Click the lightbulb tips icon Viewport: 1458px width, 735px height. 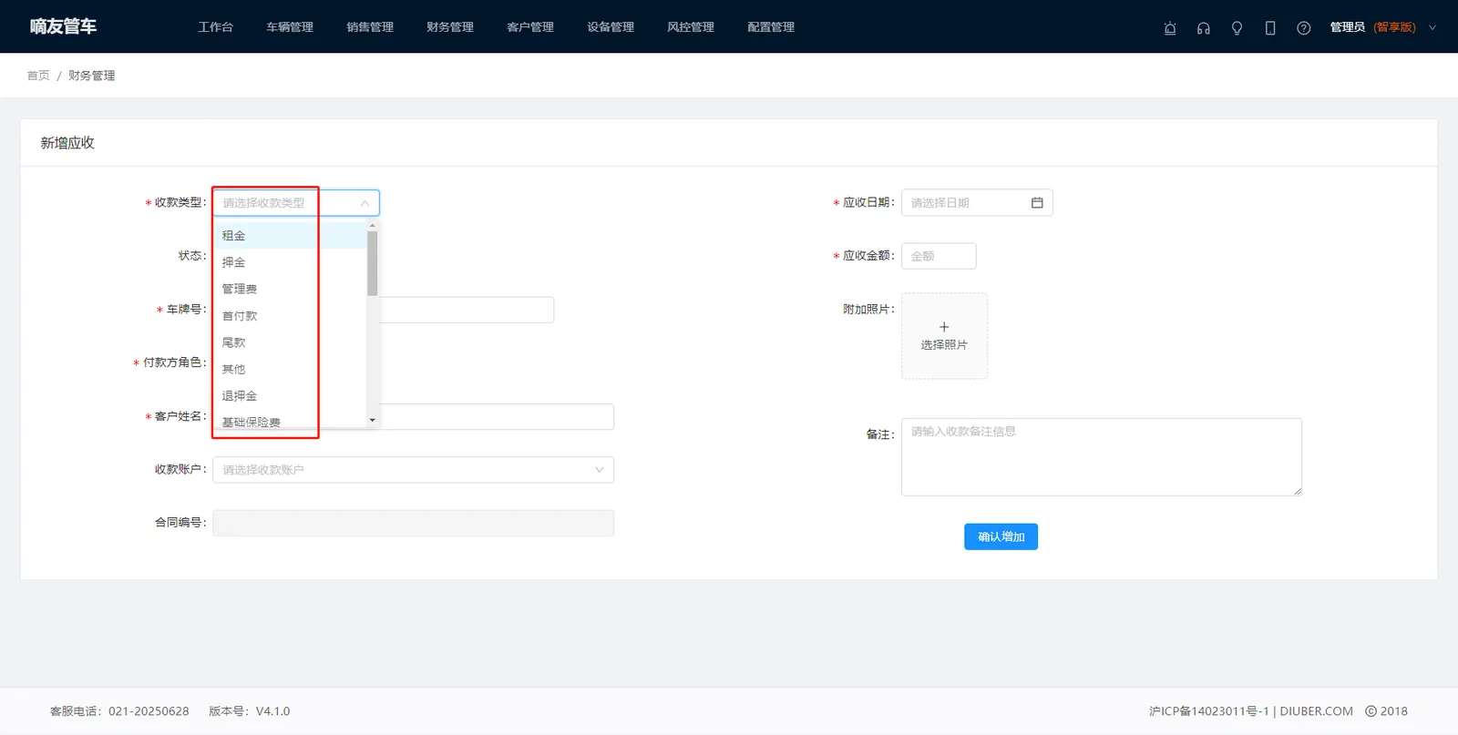coord(1237,27)
